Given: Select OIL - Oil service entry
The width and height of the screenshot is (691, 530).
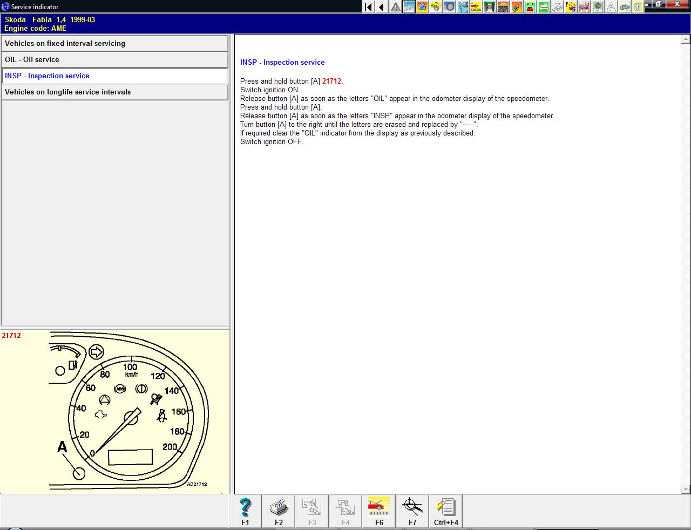Looking at the screenshot, I should [114, 59].
